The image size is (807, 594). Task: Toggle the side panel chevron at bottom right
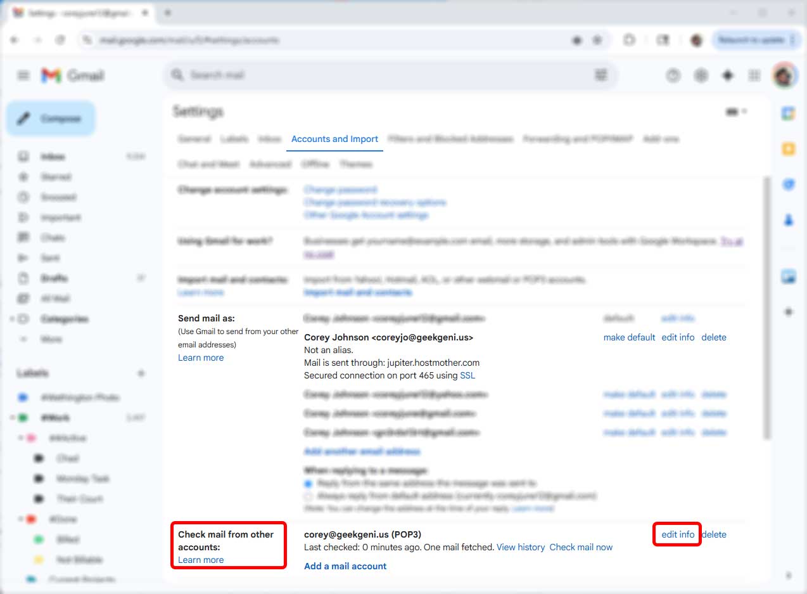[x=789, y=576]
